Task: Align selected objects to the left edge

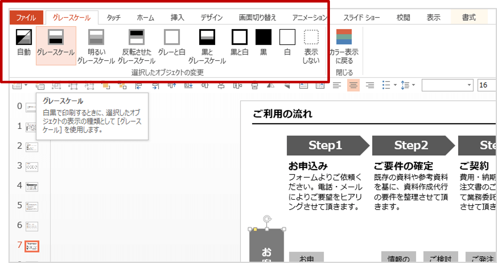Action: (x=139, y=85)
